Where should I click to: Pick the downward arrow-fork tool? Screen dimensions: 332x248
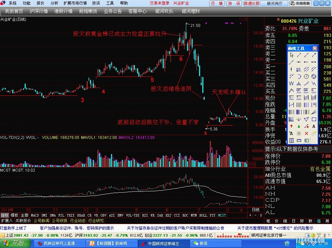299,119
